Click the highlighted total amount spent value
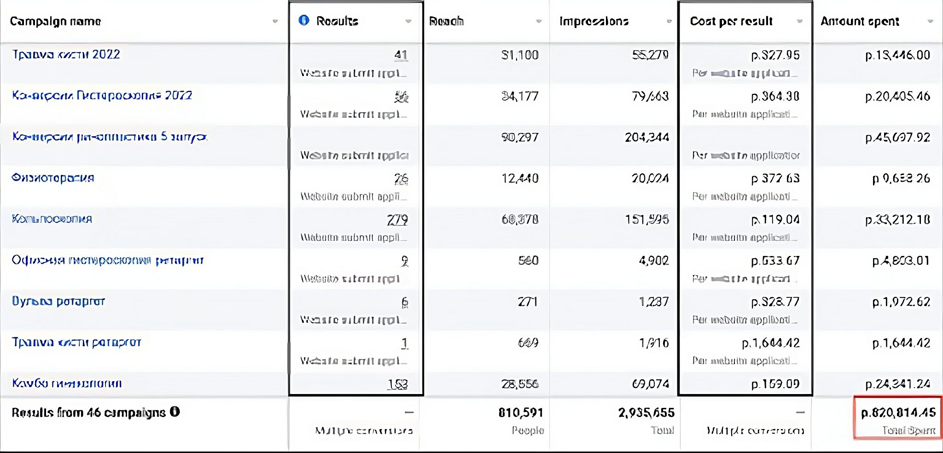This screenshot has width=943, height=453. [x=898, y=413]
